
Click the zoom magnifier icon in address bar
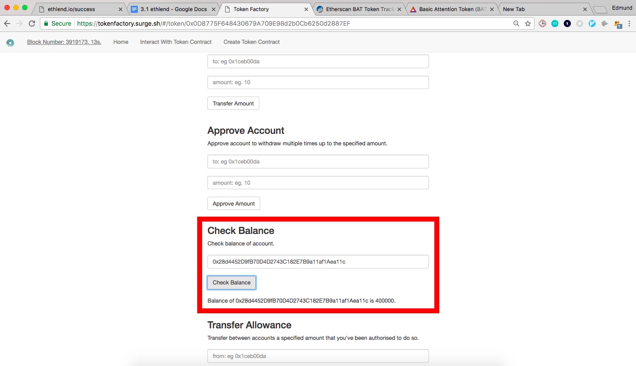516,23
